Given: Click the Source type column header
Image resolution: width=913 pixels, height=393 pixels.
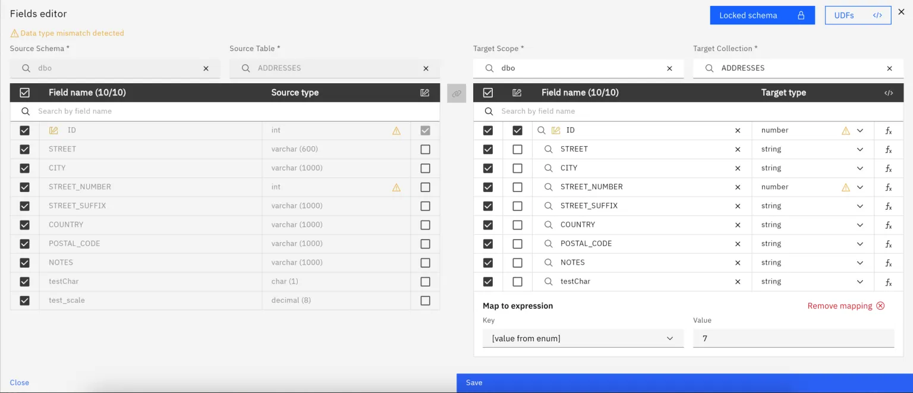Looking at the screenshot, I should click(295, 93).
